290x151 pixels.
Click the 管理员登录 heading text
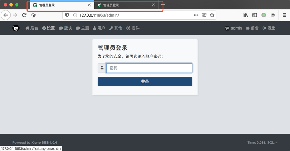coord(112,48)
